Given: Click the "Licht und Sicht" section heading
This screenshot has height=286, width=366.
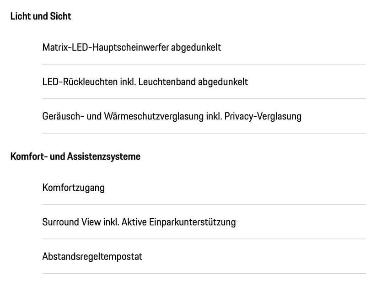Looking at the screenshot, I should coord(41,16).
